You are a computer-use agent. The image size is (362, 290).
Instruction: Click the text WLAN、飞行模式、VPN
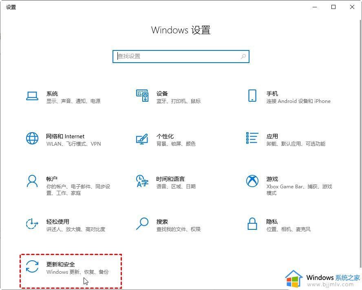[74, 144]
